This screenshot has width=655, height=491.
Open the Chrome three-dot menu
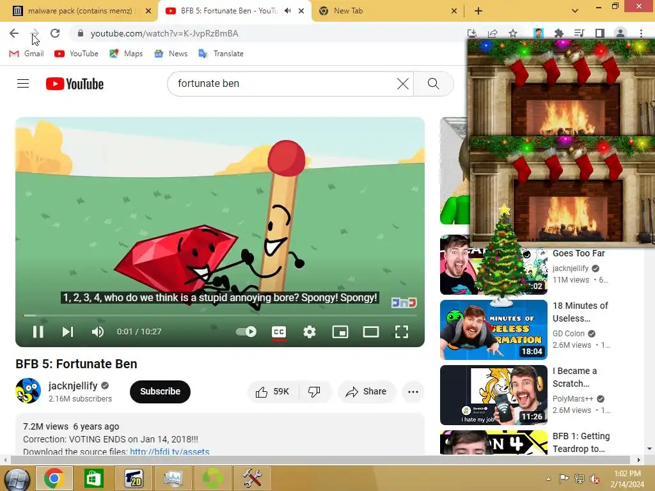641,33
